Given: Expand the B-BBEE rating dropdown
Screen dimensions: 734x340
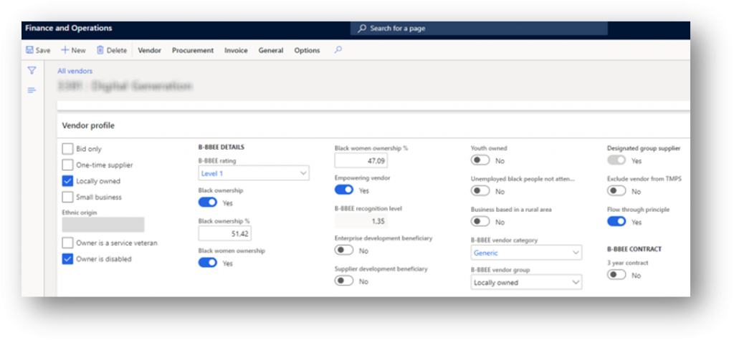Looking at the screenshot, I should click(x=303, y=173).
